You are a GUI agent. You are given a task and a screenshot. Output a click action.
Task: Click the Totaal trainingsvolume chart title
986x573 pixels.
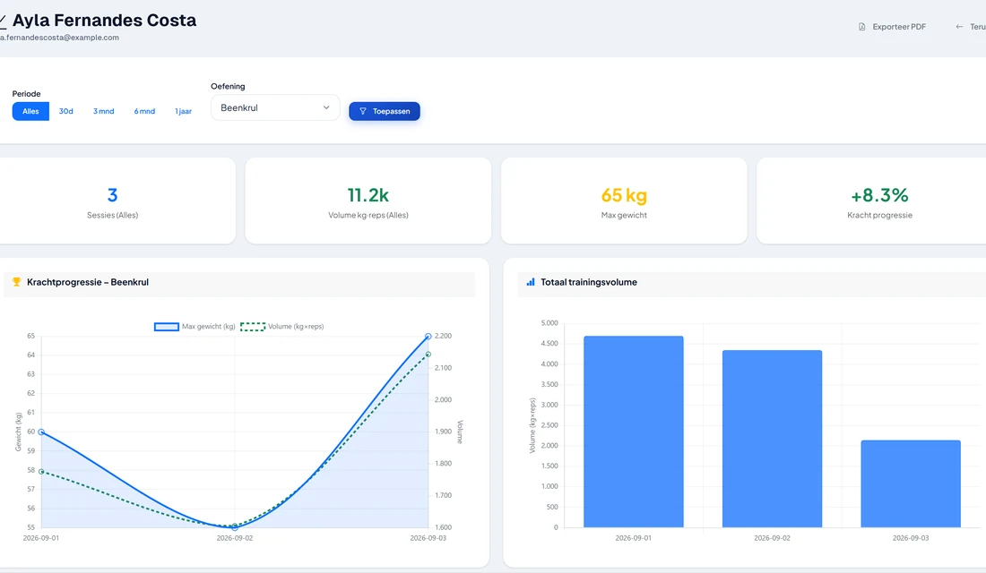click(589, 282)
